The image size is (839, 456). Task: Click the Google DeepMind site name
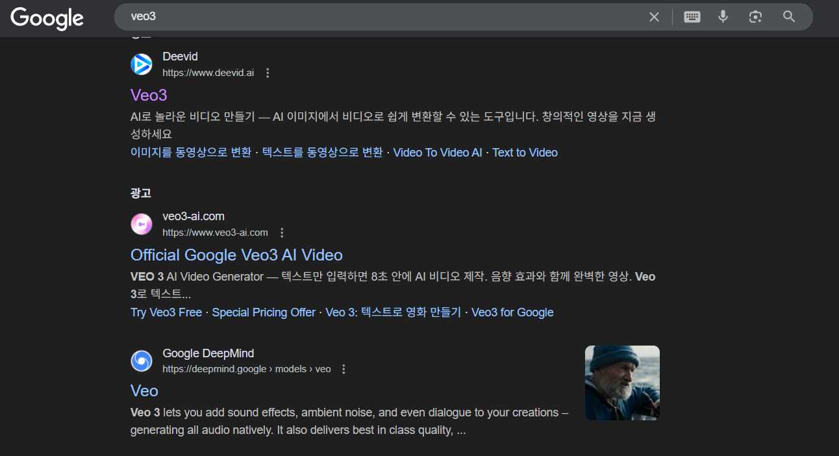(208, 353)
